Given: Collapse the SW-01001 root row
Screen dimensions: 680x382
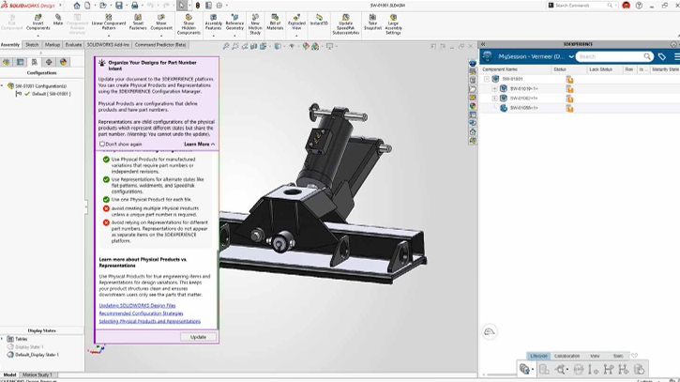Looking at the screenshot, I should tap(487, 79).
